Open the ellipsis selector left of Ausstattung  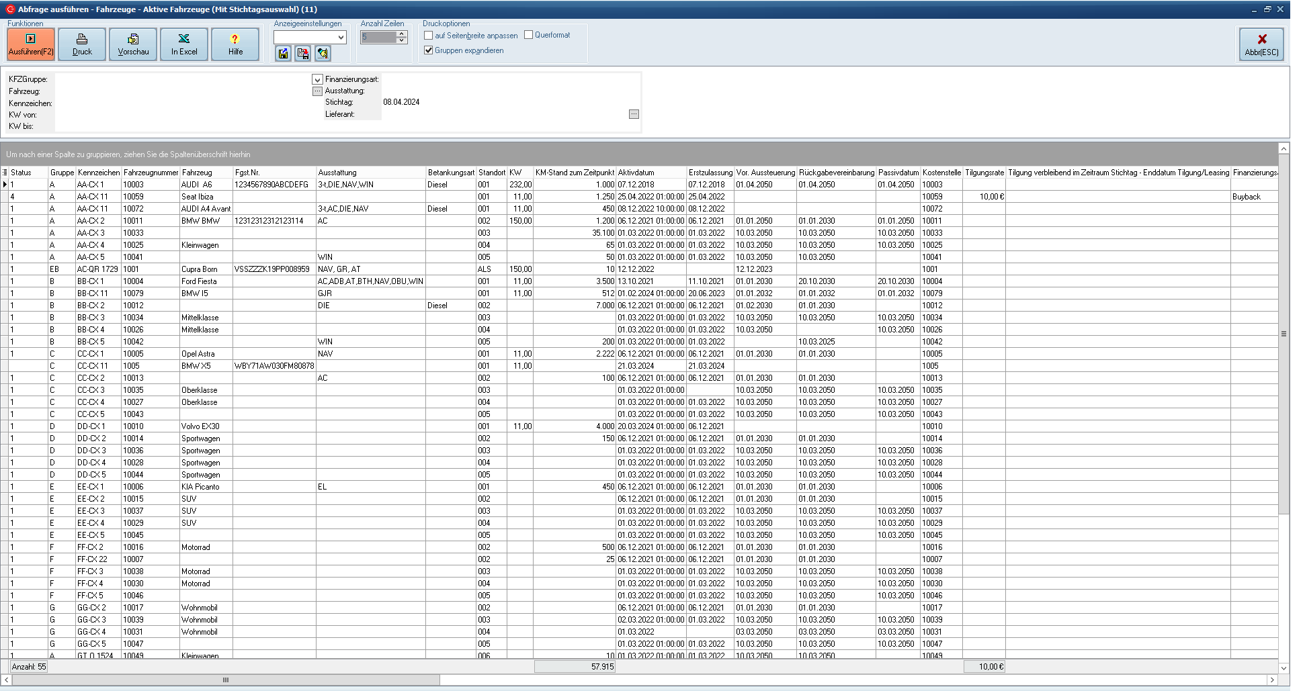[317, 91]
